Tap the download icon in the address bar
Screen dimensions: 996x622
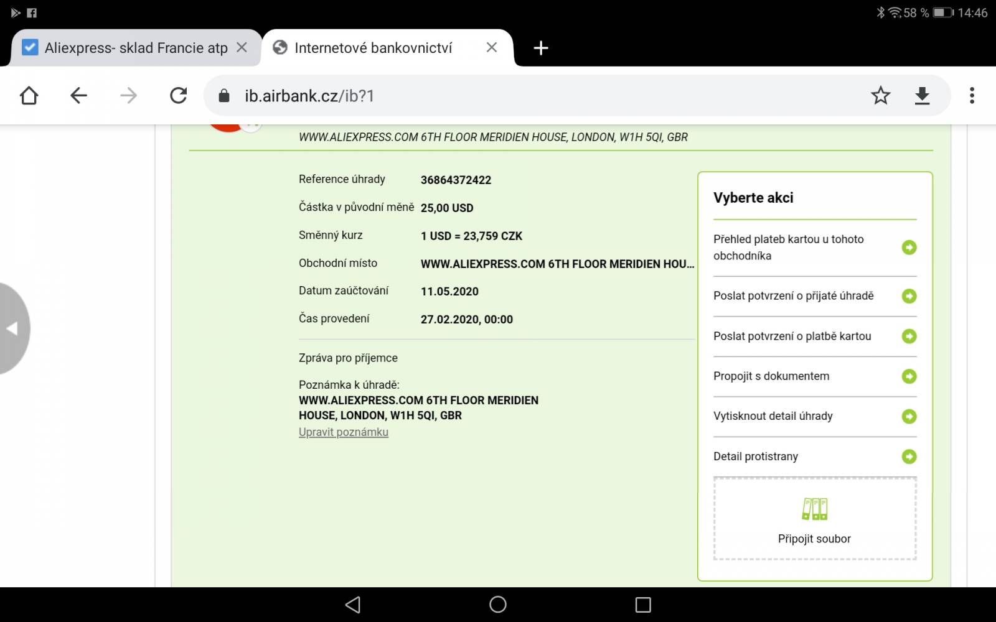click(922, 96)
